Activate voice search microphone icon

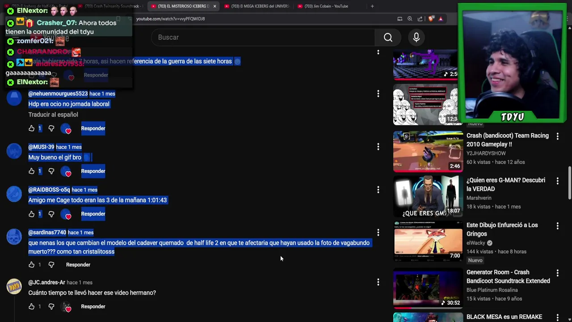[416, 38]
